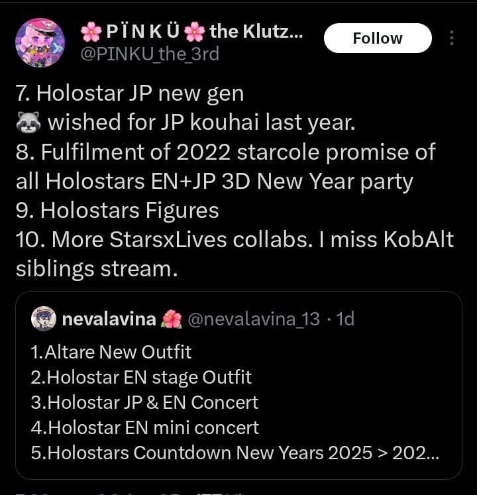Open the more options three-dot menu

[x=452, y=38]
